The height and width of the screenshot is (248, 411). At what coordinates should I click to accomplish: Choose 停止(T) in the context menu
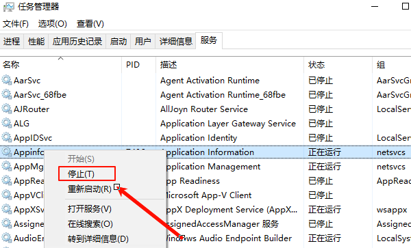[x=81, y=174]
